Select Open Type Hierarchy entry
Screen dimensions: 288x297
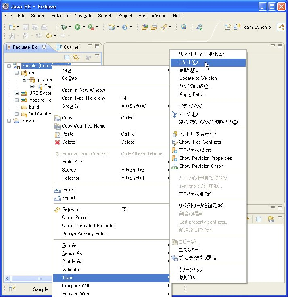pos(111,98)
